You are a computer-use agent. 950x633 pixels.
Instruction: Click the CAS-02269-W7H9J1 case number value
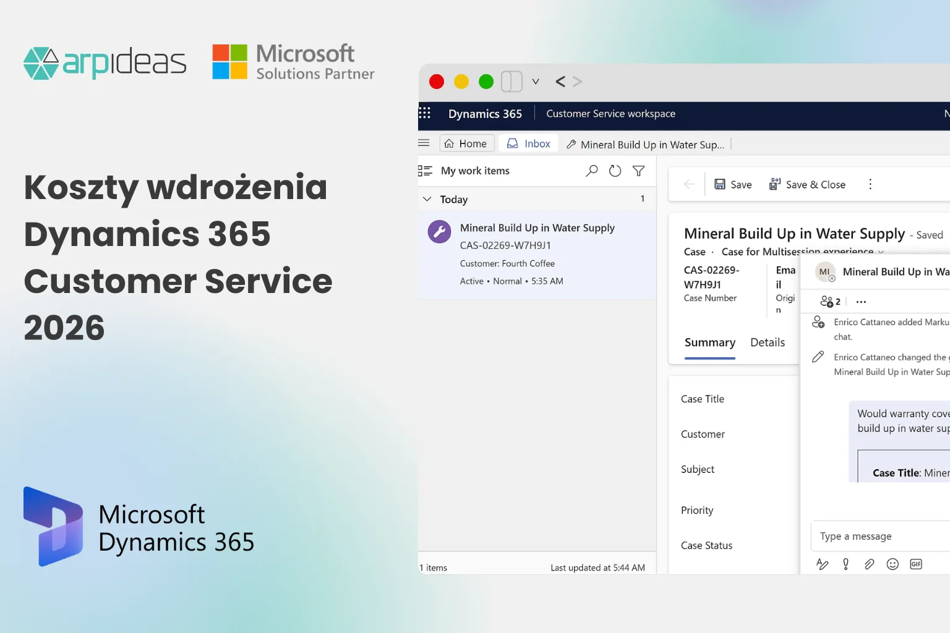711,277
